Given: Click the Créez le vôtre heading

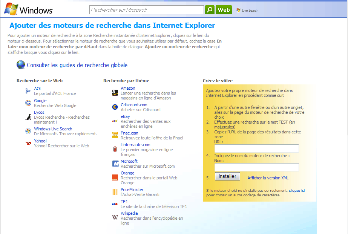Looking at the screenshot, I should click(218, 81).
